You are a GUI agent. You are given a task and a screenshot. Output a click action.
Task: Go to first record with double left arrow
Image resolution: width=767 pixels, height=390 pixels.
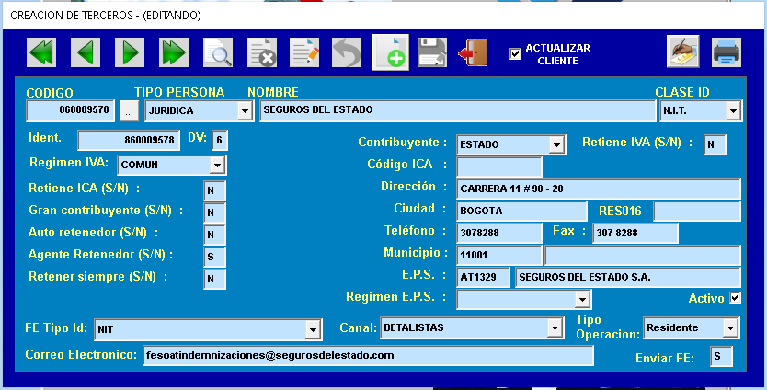point(41,52)
